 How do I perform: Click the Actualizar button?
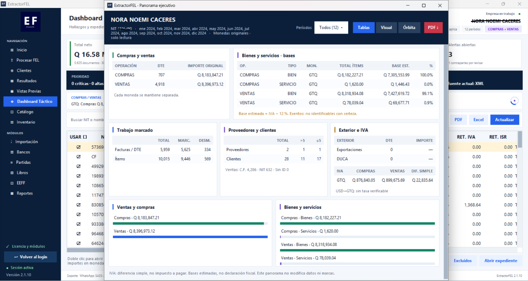tap(505, 120)
